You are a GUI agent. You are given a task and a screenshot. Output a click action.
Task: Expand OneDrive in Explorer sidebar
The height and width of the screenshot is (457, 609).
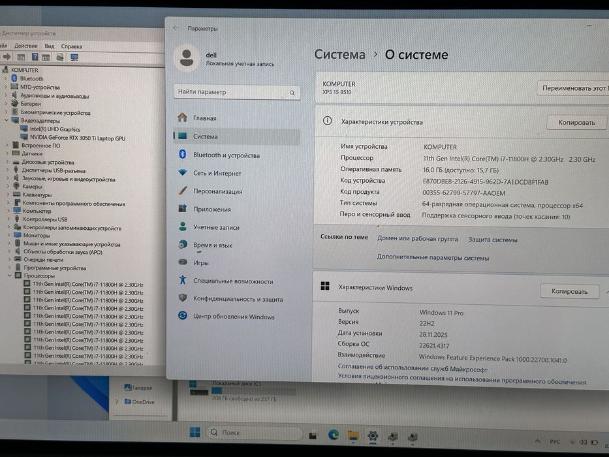[x=117, y=401]
